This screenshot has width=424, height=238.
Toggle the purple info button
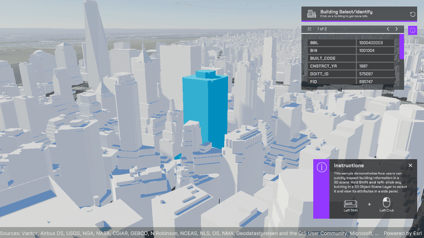coord(412,30)
